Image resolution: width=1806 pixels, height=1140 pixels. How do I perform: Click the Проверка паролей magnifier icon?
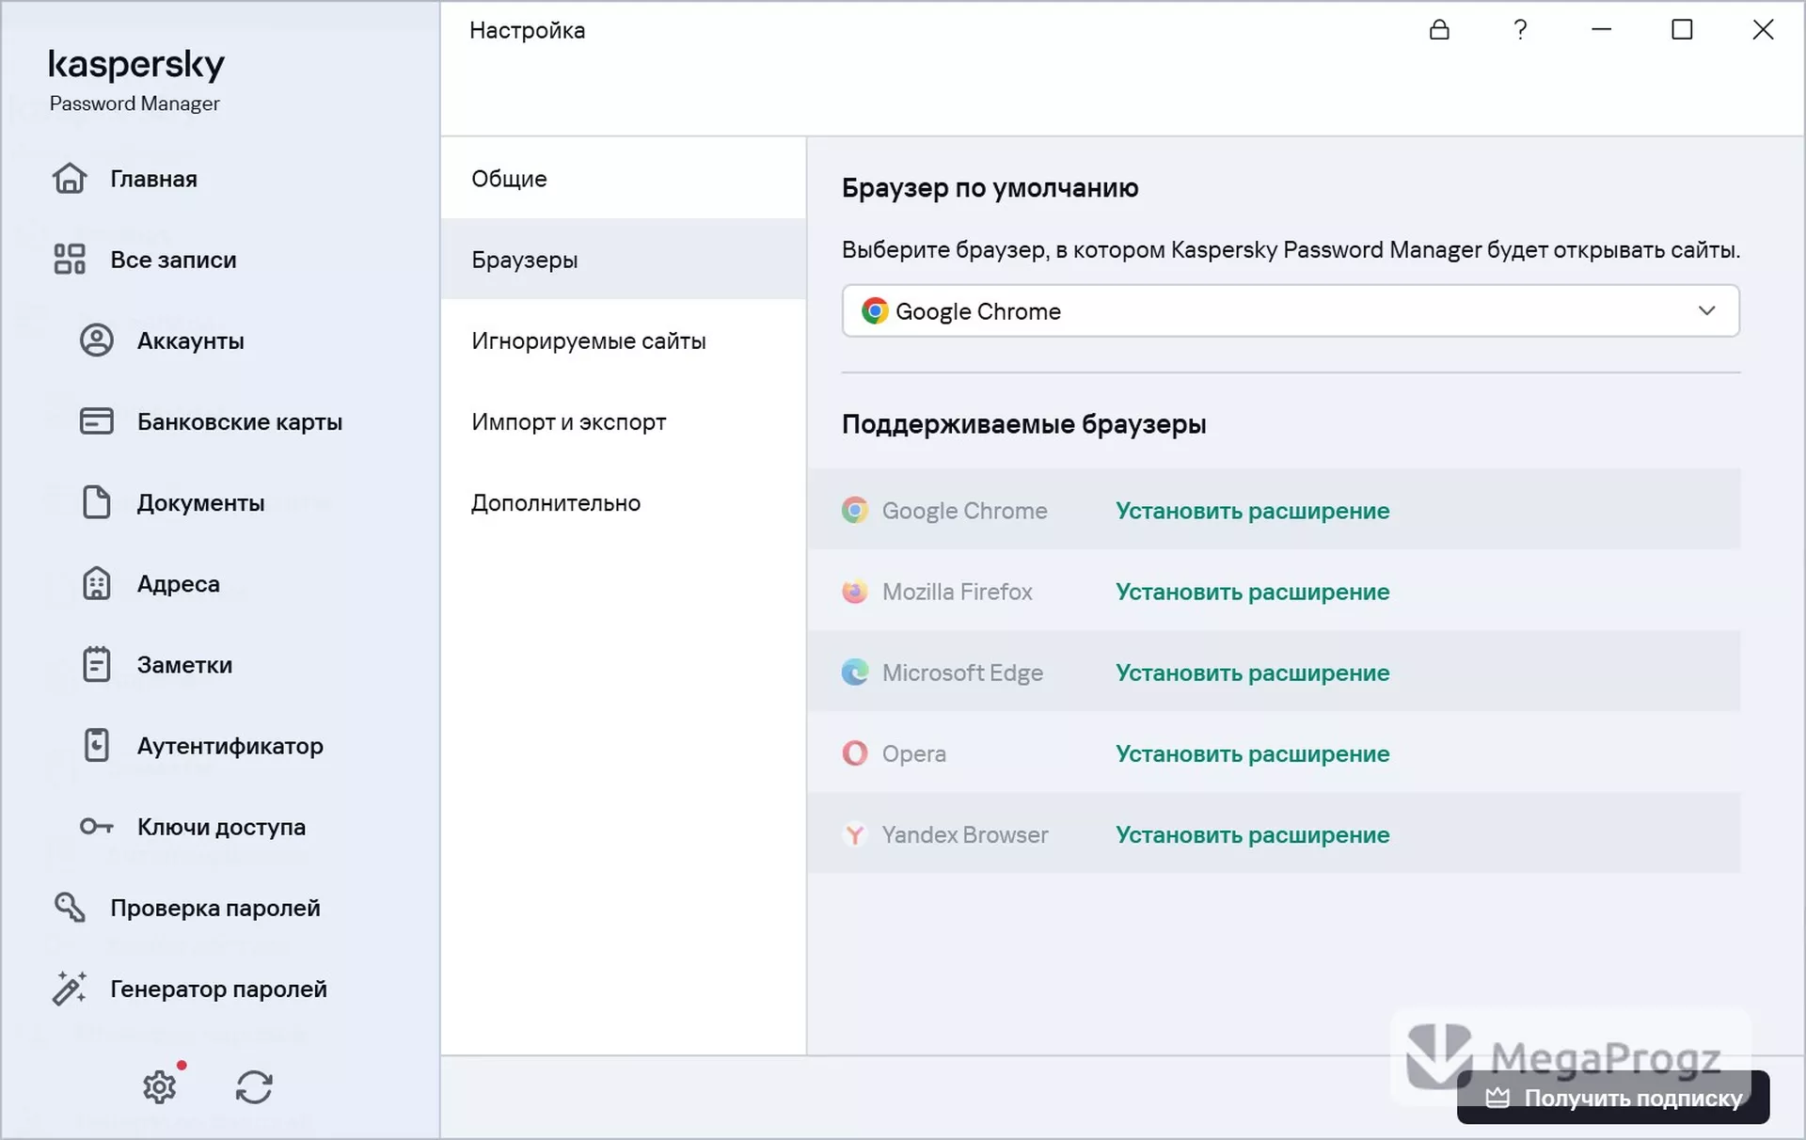point(70,907)
